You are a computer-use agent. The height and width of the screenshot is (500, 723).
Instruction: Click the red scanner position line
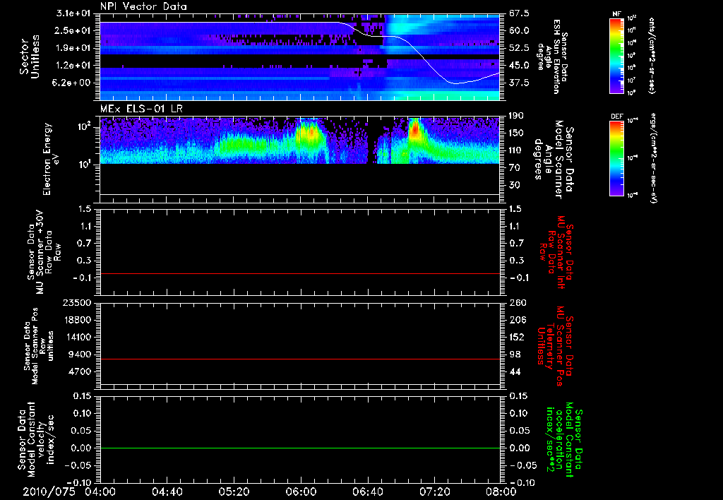coord(300,359)
